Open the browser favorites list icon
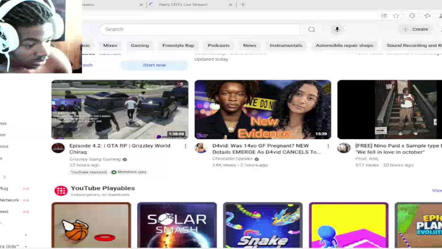This screenshot has height=249, width=442. tap(427, 16)
